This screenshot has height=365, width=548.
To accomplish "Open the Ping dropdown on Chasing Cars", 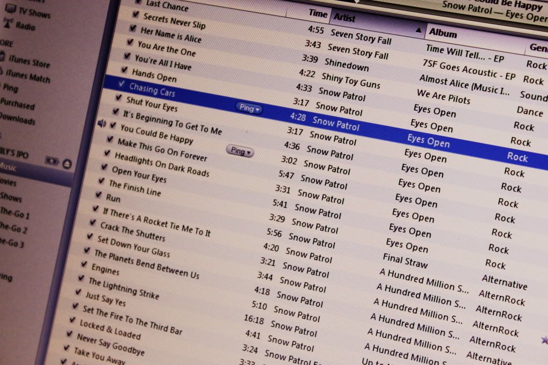I will click(x=249, y=108).
